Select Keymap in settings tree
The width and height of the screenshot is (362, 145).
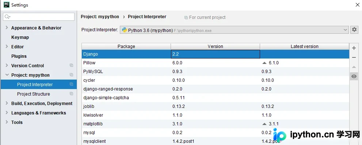[20, 37]
